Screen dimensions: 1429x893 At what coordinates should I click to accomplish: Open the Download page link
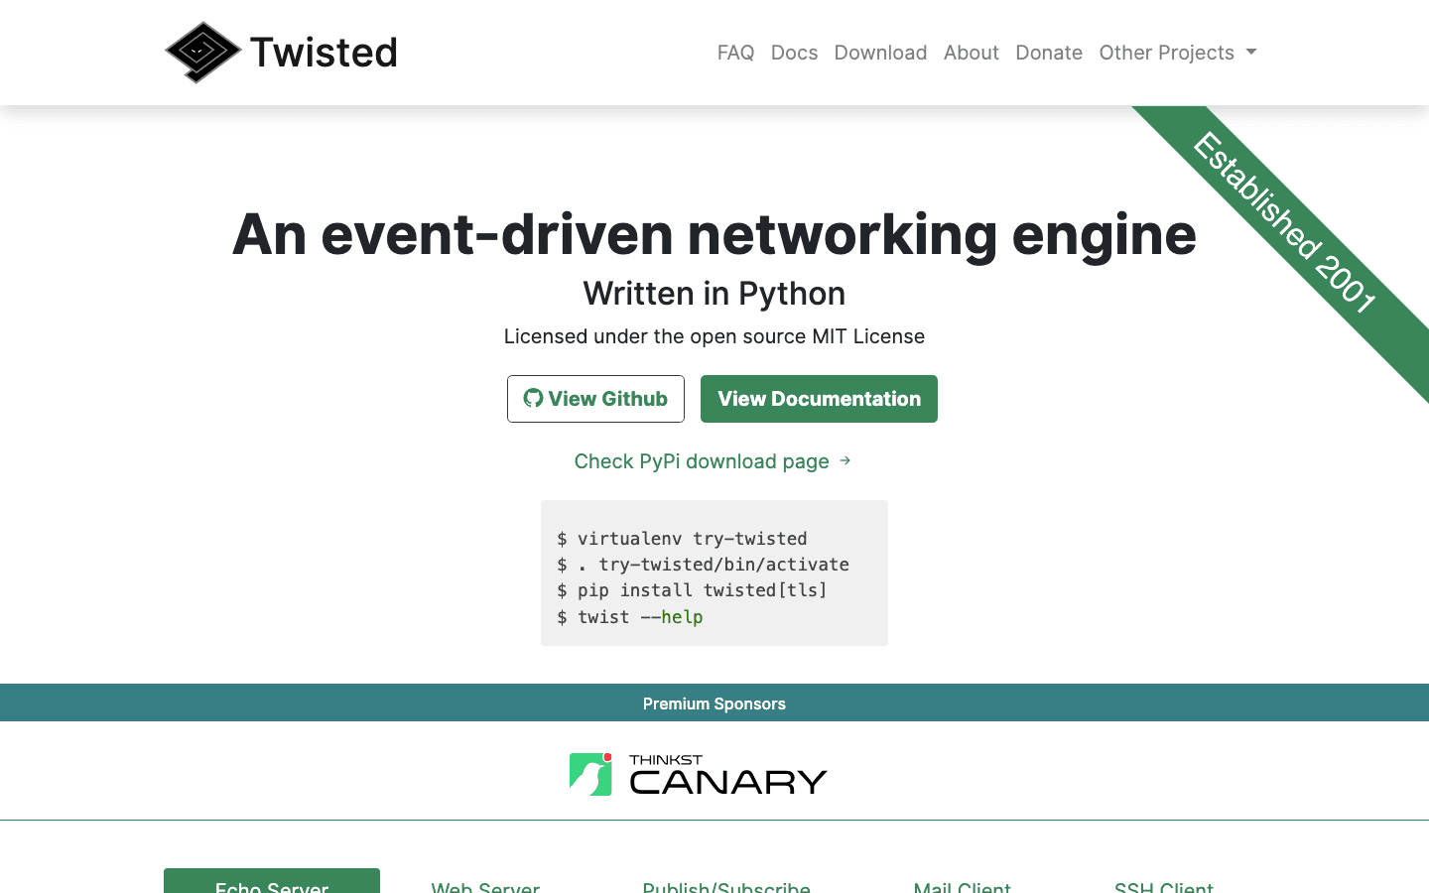click(x=880, y=53)
